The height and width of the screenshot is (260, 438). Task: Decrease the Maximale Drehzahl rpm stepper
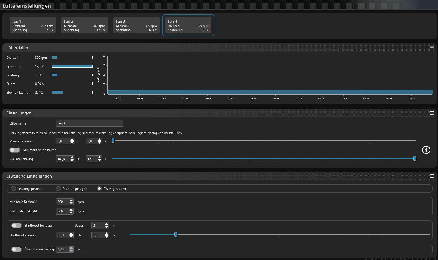pos(71,213)
